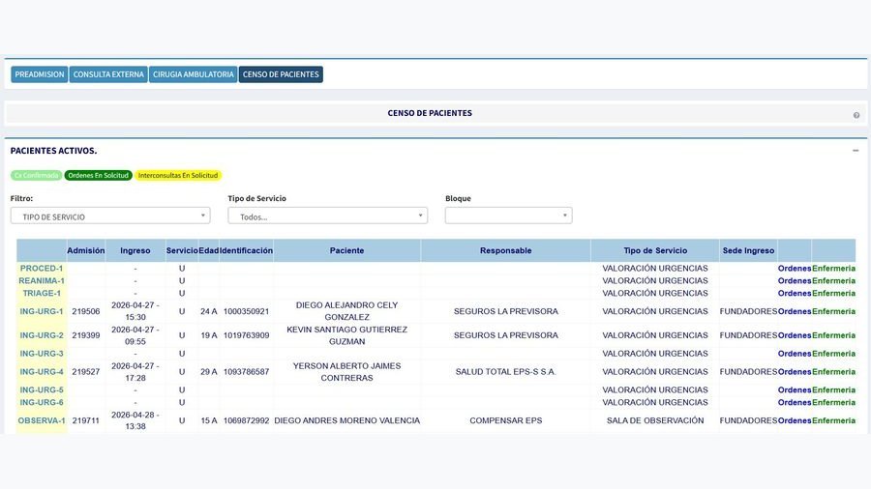Open Ordenes for TRIAGE-1 row
The width and height of the screenshot is (871, 489).
(795, 293)
